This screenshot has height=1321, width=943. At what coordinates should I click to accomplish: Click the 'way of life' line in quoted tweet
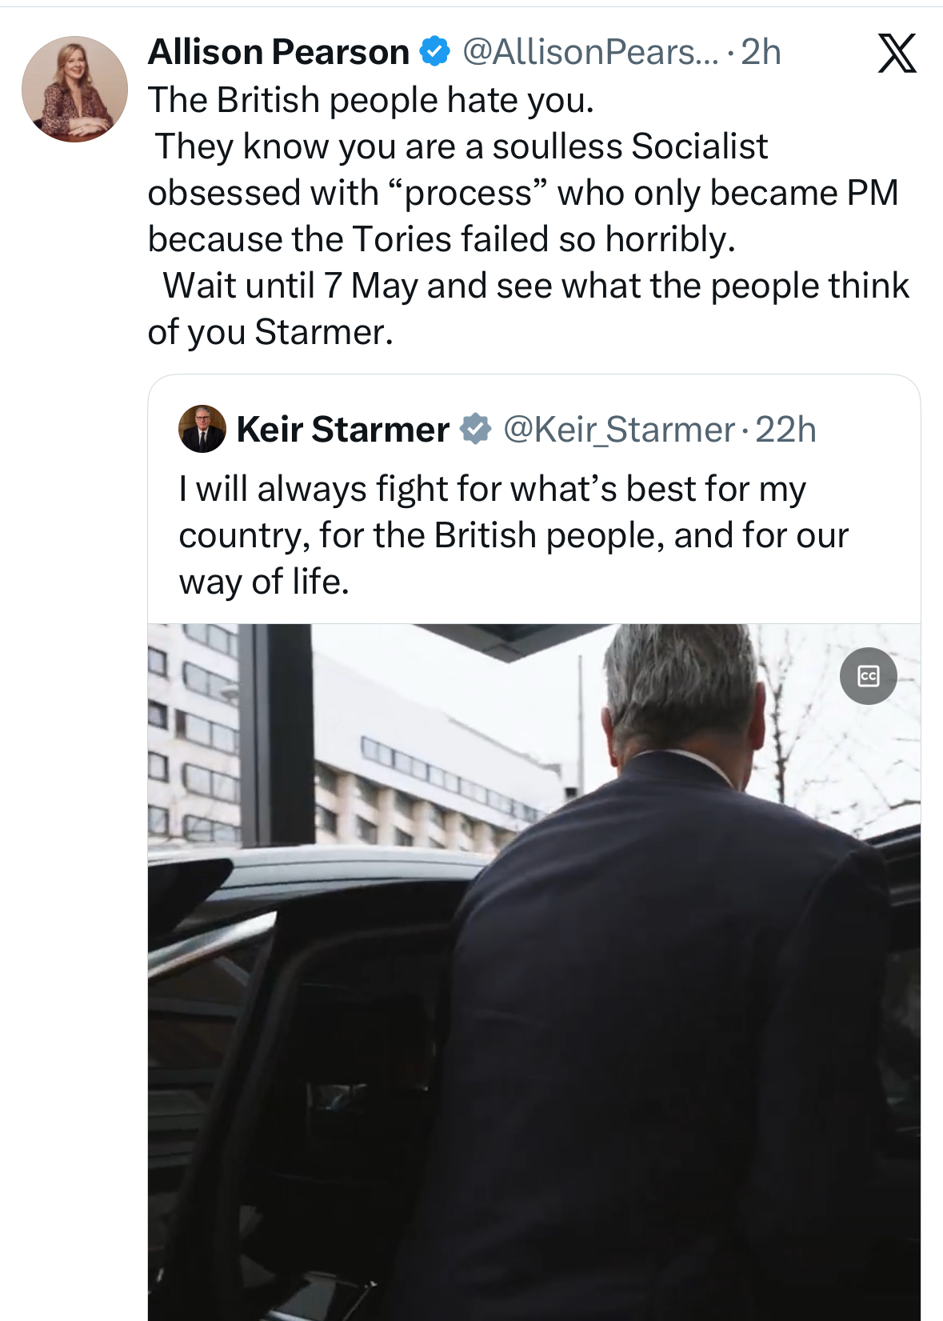[264, 582]
